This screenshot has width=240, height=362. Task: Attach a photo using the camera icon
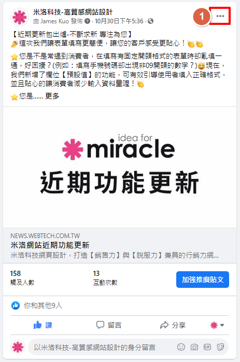pyautogui.click(x=194, y=347)
